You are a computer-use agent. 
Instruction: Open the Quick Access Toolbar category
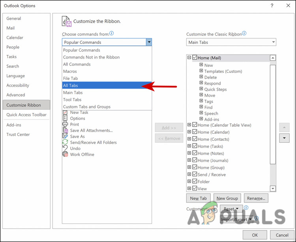click(x=26, y=115)
